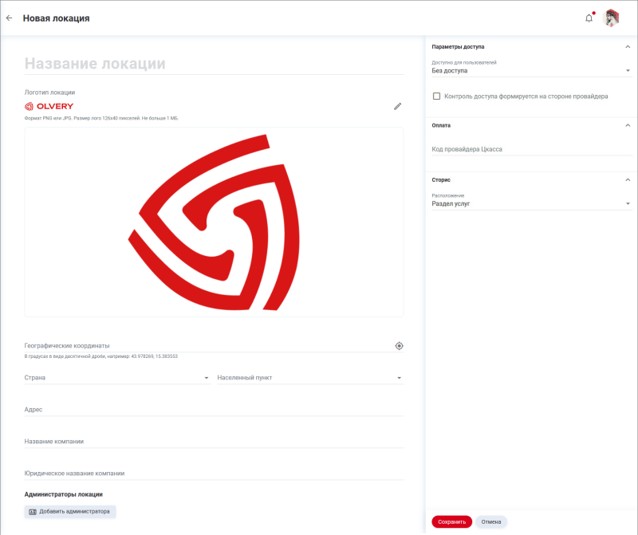The image size is (638, 535).
Task: Collapse the Параметры доступа section
Action: tap(628, 47)
